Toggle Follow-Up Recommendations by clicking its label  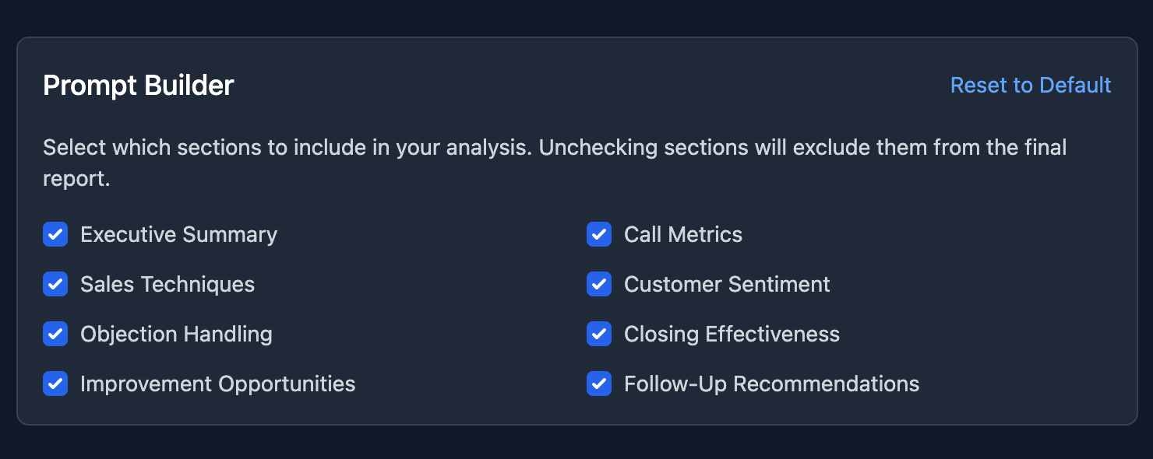[x=770, y=384]
